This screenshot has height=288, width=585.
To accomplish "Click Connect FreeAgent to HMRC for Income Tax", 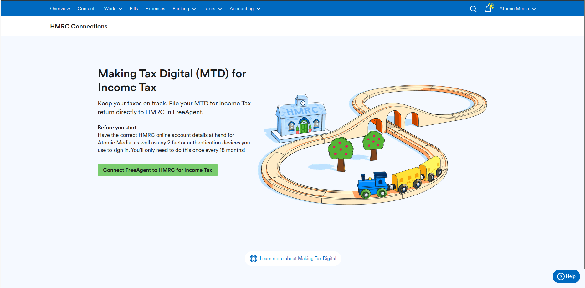I will pos(157,170).
